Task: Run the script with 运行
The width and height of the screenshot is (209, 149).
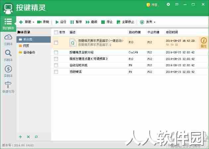Action: coord(61,22)
